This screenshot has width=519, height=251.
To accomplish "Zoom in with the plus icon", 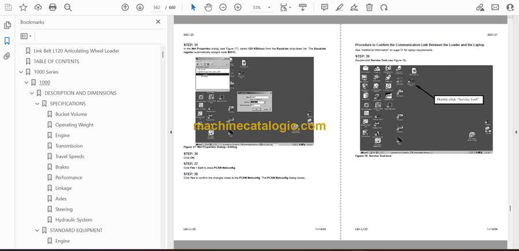I will pyautogui.click(x=238, y=8).
